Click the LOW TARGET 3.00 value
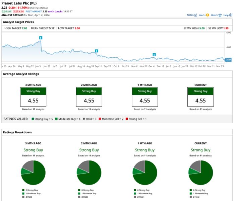 click(x=77, y=28)
